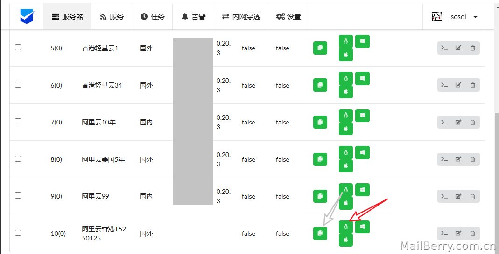Copy secret for 阿里云香港T5250125 server
This screenshot has height=254, width=499.
coord(320,233)
